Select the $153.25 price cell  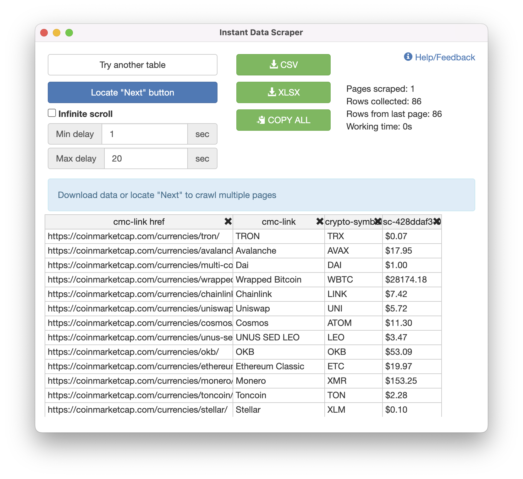click(x=412, y=381)
